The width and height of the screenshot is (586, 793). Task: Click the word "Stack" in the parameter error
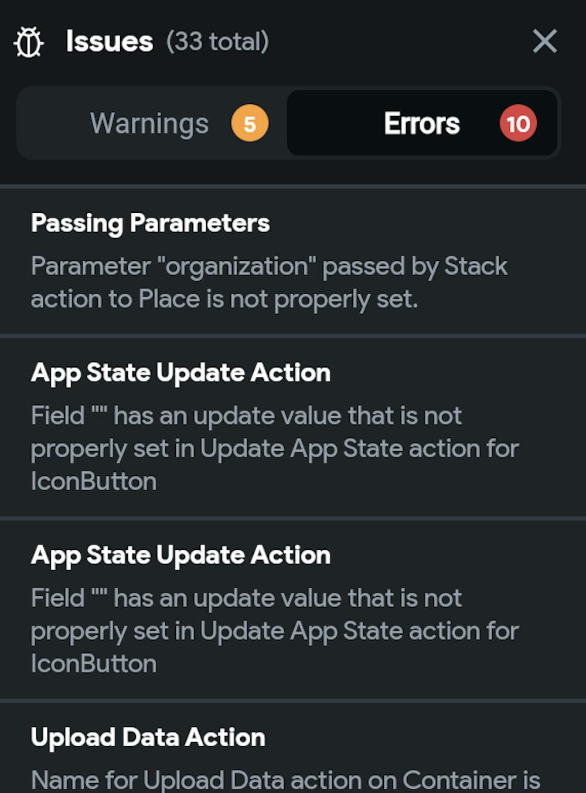(x=476, y=267)
